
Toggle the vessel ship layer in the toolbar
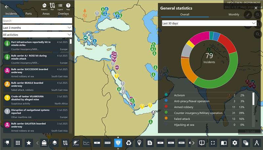pos(44,143)
